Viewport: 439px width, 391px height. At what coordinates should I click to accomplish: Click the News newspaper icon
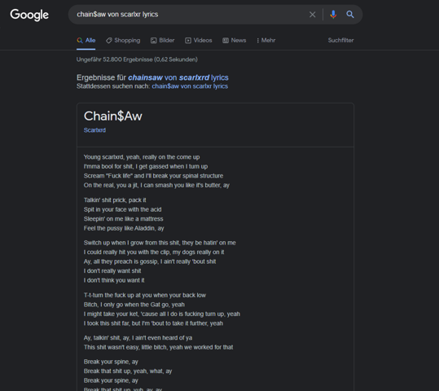pos(226,41)
